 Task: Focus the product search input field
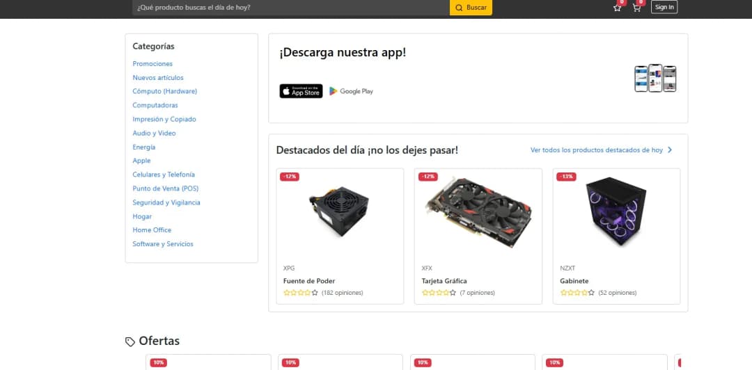tap(291, 7)
